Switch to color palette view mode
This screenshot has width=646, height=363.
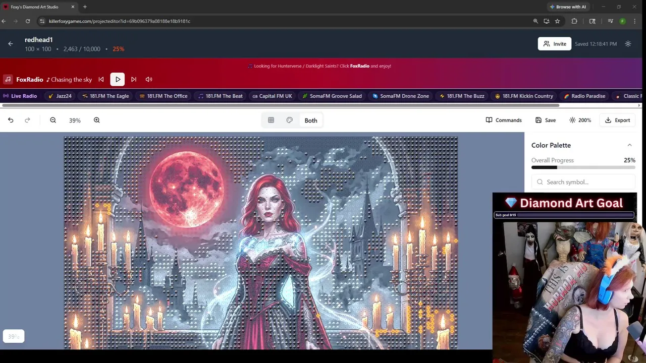289,120
